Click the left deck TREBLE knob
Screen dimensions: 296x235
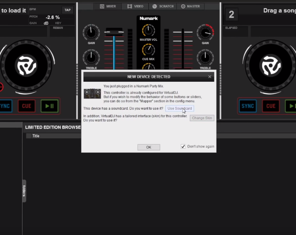point(91,57)
